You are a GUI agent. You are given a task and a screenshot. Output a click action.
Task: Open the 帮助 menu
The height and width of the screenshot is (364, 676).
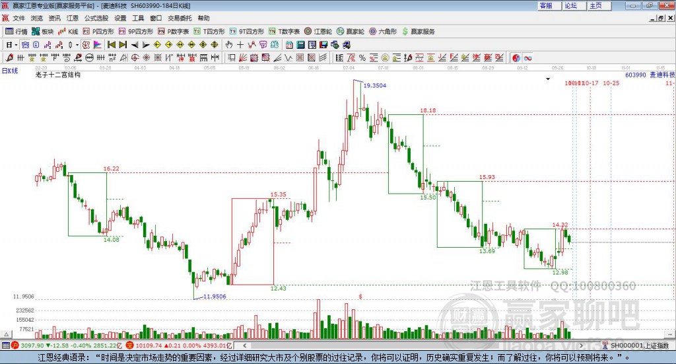pos(203,18)
